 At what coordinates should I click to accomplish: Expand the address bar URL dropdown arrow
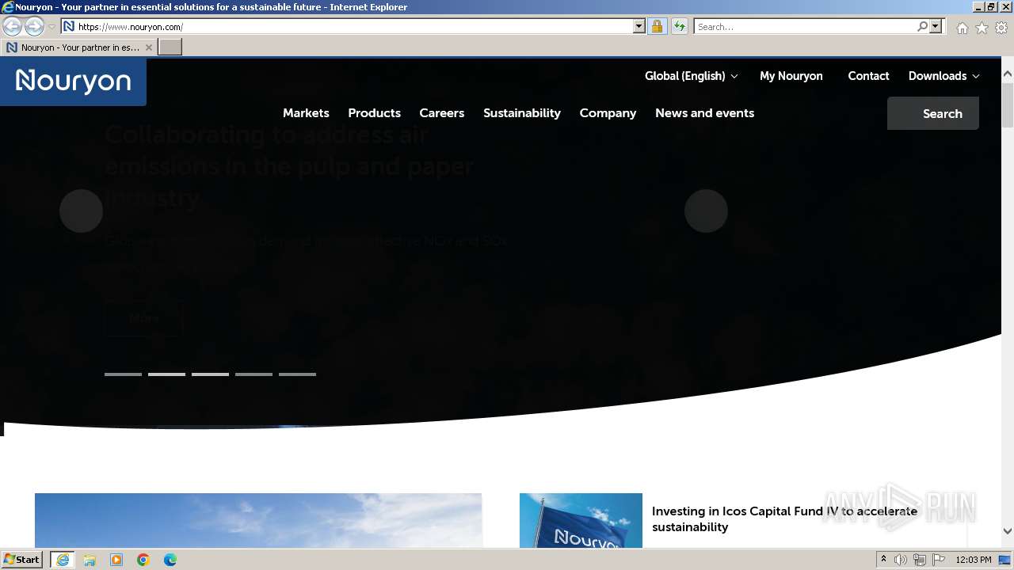[639, 27]
